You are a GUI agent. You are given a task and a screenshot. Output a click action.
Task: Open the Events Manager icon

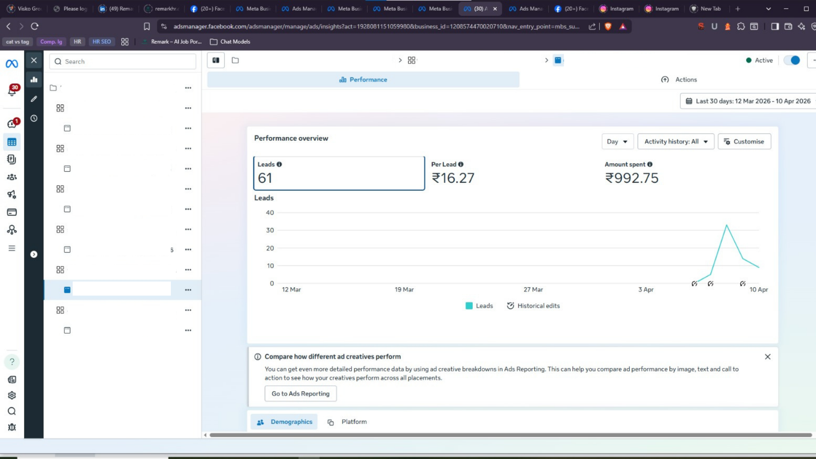pyautogui.click(x=12, y=229)
